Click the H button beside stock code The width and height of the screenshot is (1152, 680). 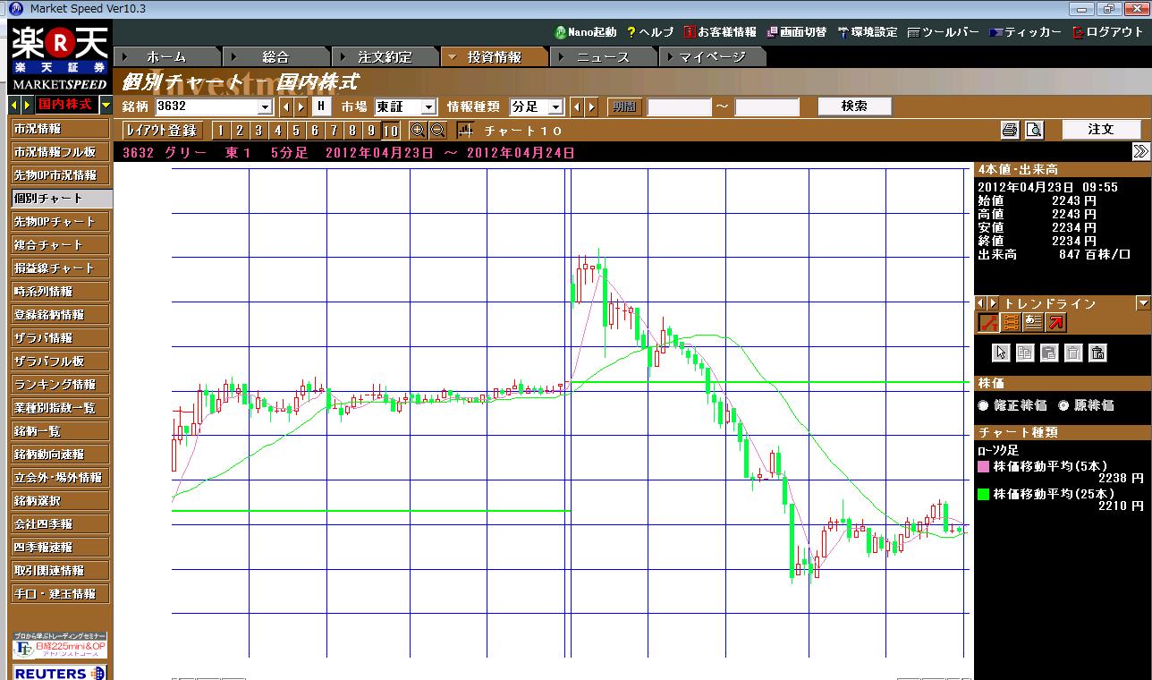click(x=322, y=106)
